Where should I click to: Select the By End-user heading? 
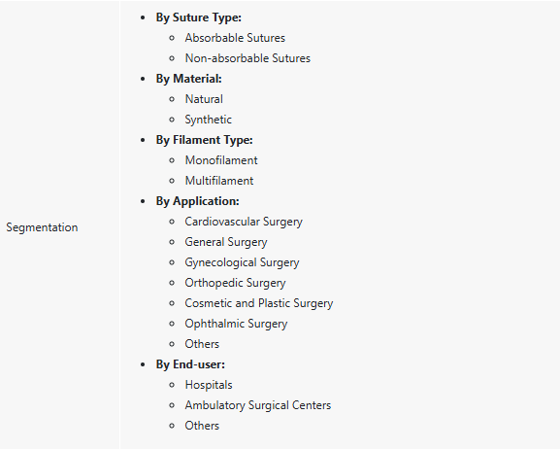point(190,364)
